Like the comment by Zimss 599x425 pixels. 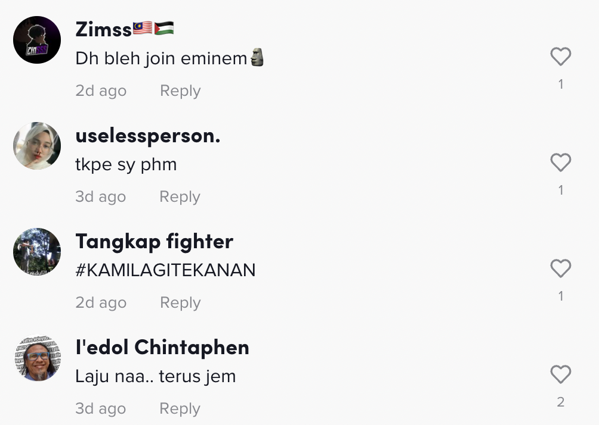pos(560,57)
